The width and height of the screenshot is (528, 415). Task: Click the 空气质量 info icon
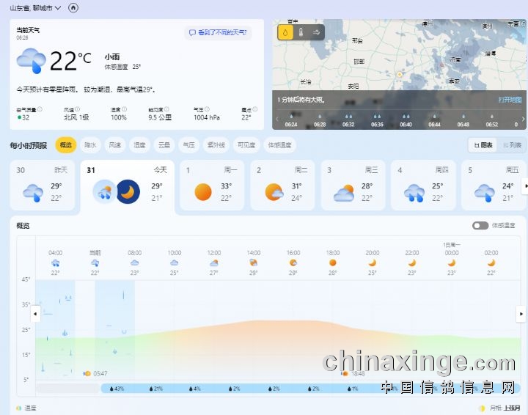pos(40,109)
